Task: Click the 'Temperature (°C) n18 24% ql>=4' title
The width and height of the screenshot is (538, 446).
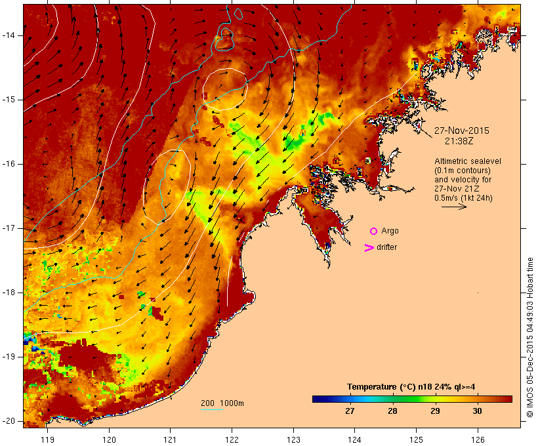Action: click(411, 387)
